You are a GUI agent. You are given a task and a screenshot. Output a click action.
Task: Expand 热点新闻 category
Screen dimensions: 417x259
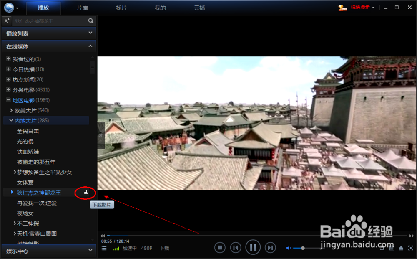click(x=8, y=79)
